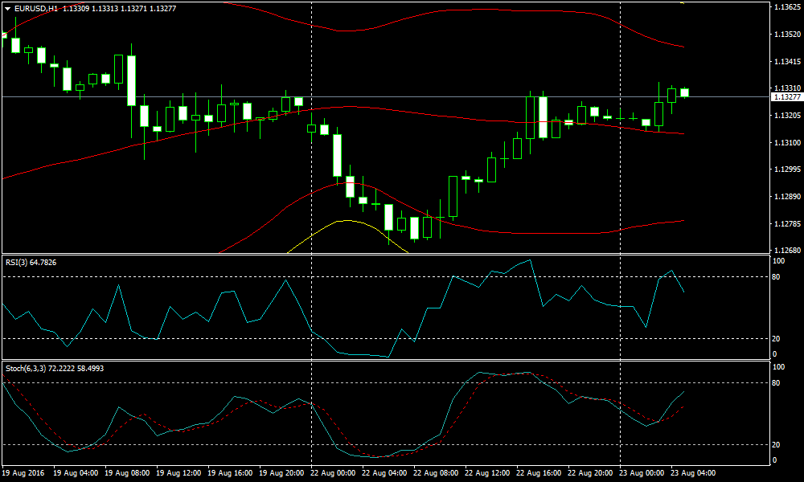This screenshot has height=482, width=804.
Task: Select the 23 Aug 04:00 time axis label
Action: point(693,473)
